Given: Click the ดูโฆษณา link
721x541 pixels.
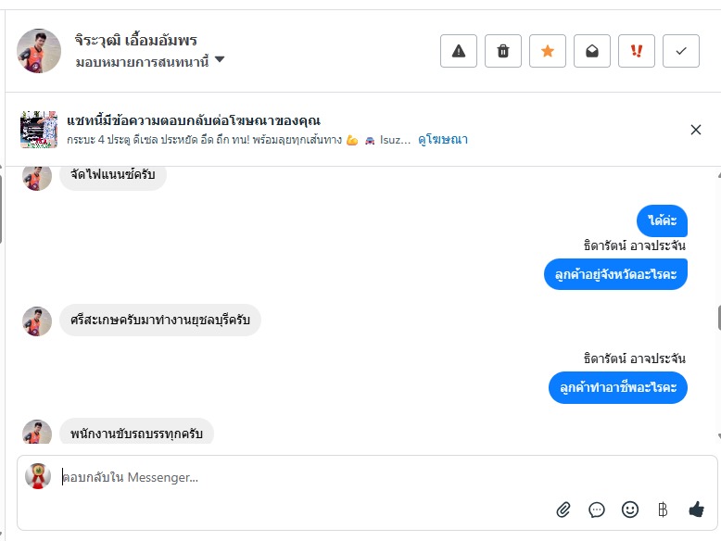Looking at the screenshot, I should click(x=443, y=140).
